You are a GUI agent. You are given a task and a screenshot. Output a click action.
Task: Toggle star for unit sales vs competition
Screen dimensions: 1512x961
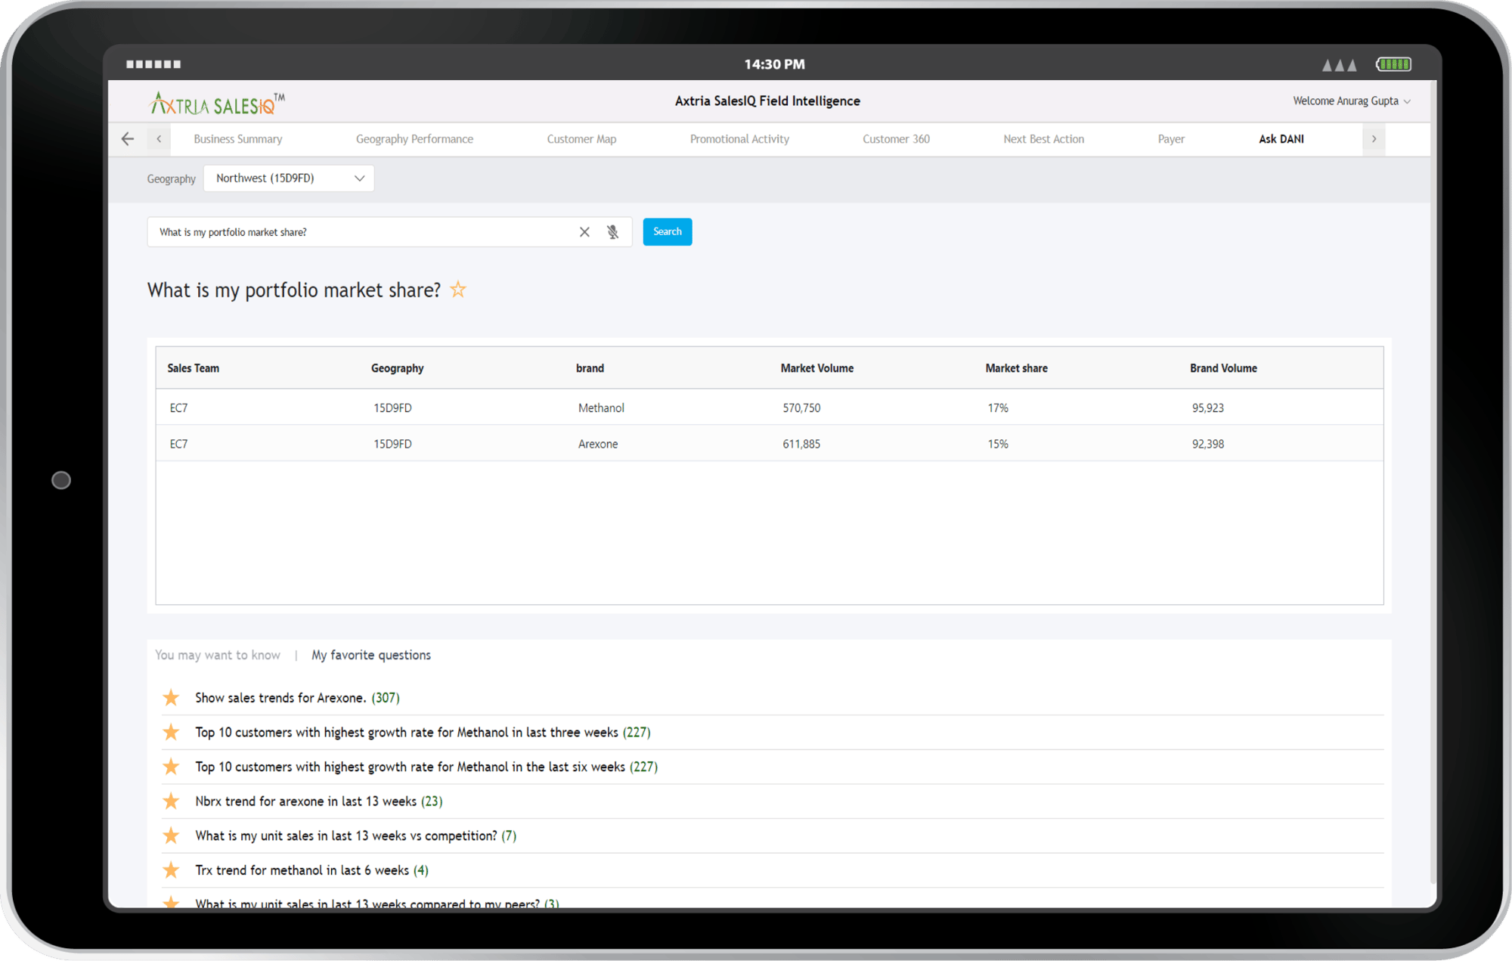(x=172, y=835)
